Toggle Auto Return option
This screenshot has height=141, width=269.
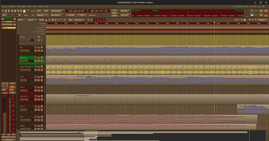57,15
